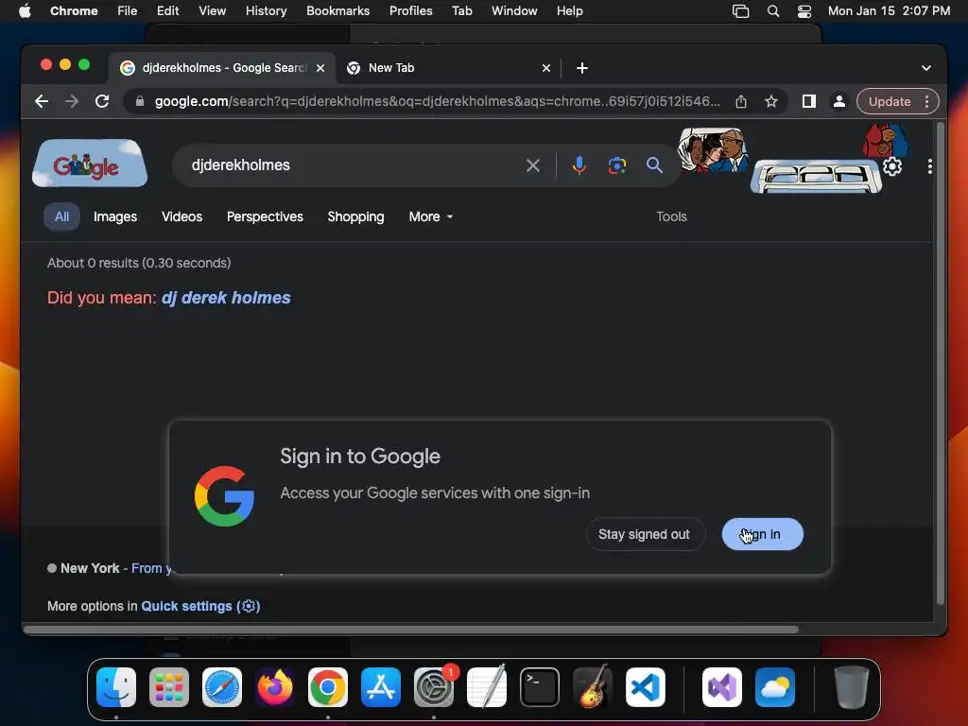Click the horizontal scrollbar
Image resolution: width=968 pixels, height=726 pixels.
coord(411,629)
